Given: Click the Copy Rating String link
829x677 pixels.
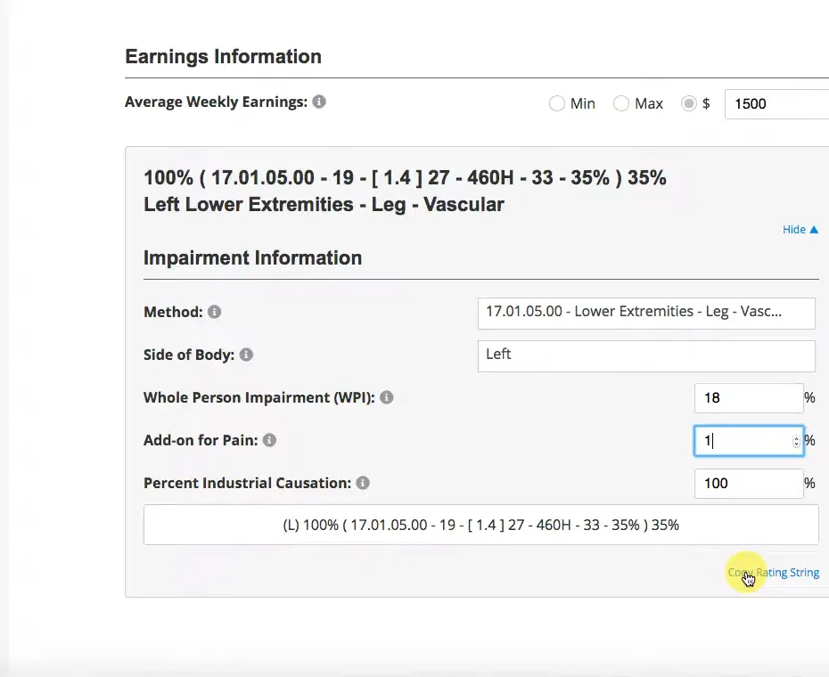Looking at the screenshot, I should coord(774,573).
